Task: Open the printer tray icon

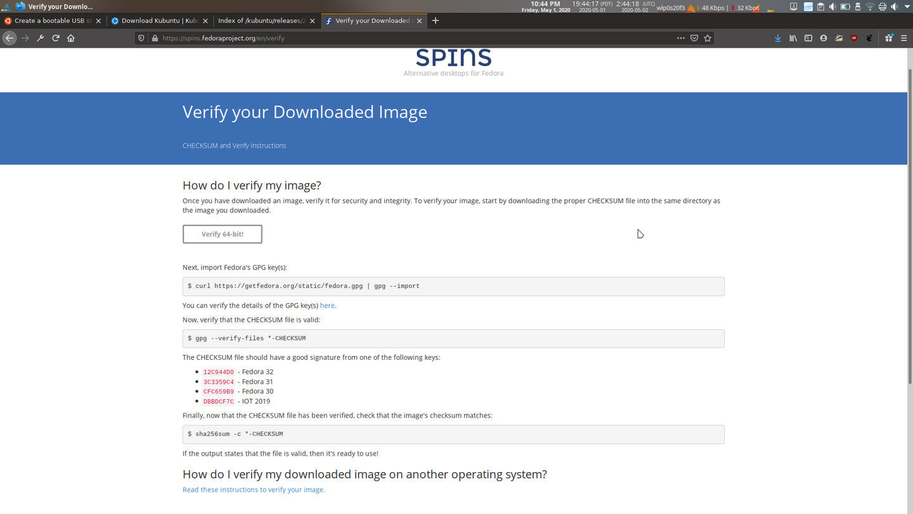Action: pyautogui.click(x=883, y=7)
